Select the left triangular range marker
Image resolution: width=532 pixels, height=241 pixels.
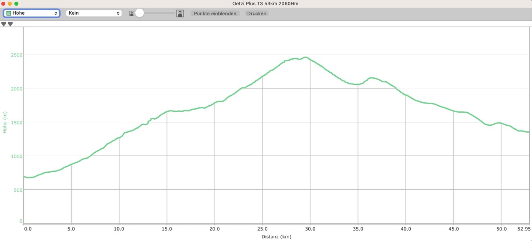[4, 24]
